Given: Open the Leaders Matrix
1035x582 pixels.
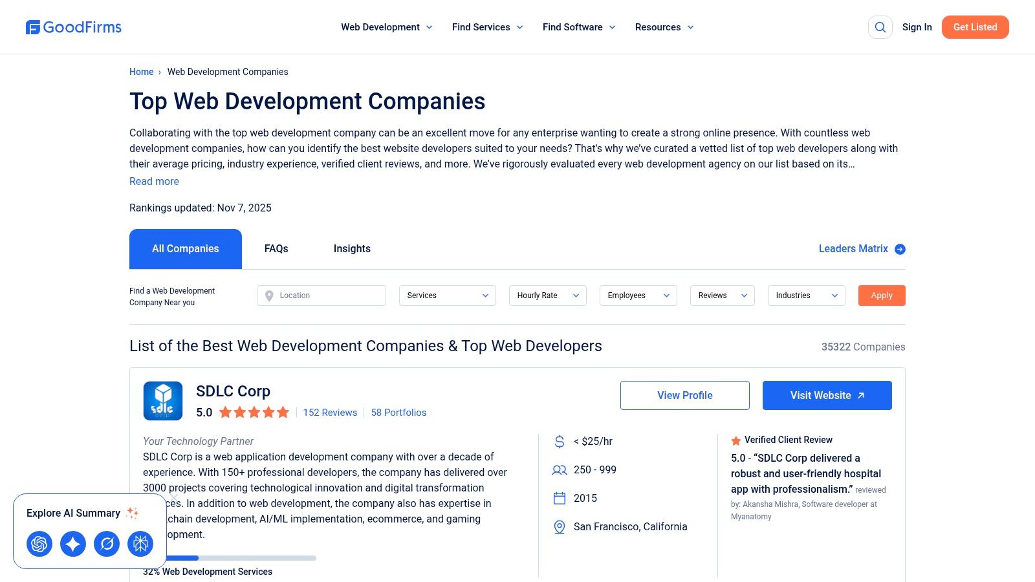Looking at the screenshot, I should coord(861,248).
